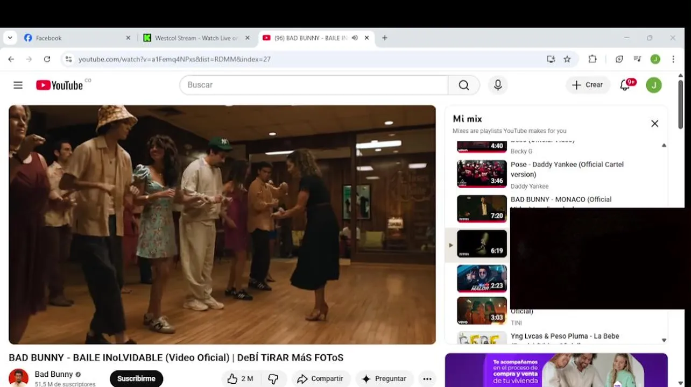Image resolution: width=691 pixels, height=387 pixels.
Task: Close the Bad Bunny YouTube tab
Action: 366,38
